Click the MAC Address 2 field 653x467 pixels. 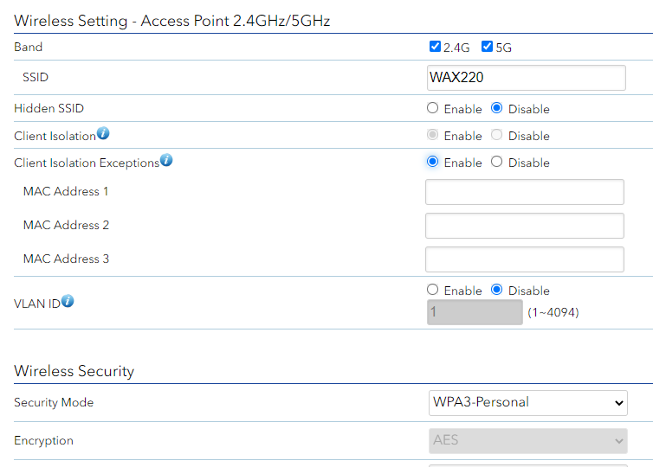pos(524,226)
